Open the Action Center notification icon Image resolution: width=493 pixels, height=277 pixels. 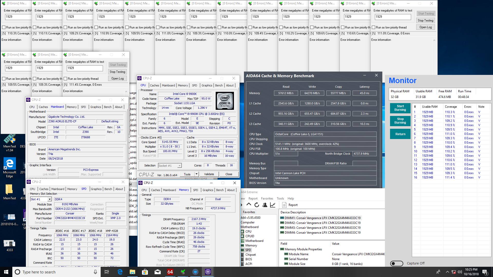click(485, 272)
